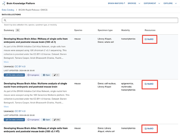Click In progress badge in RNAseq 10X v3.1 row
The width and height of the screenshot is (180, 135).
tap(33, 75)
